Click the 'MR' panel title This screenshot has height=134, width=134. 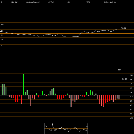120,70
